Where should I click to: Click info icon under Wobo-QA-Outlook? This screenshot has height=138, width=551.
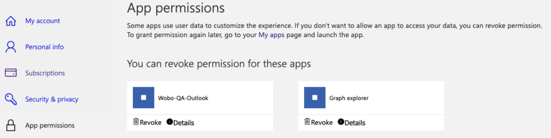coord(170,121)
